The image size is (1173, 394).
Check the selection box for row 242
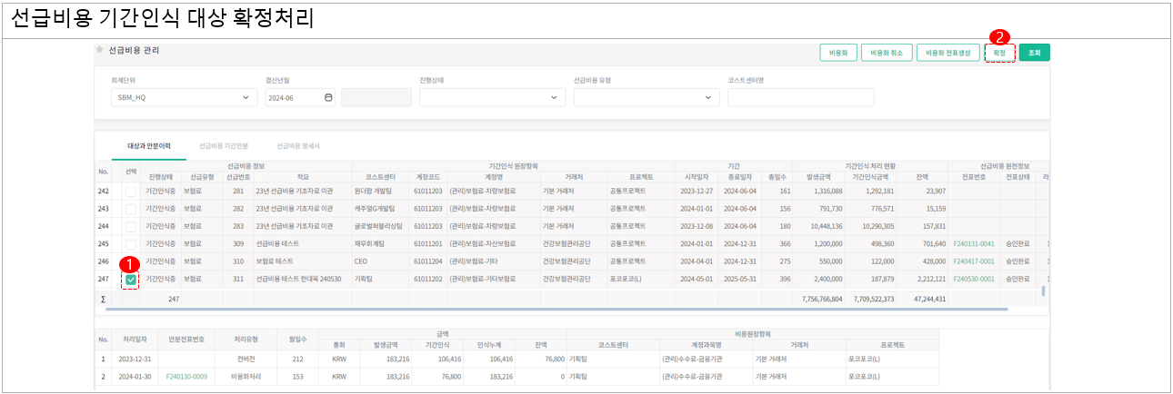(132, 192)
